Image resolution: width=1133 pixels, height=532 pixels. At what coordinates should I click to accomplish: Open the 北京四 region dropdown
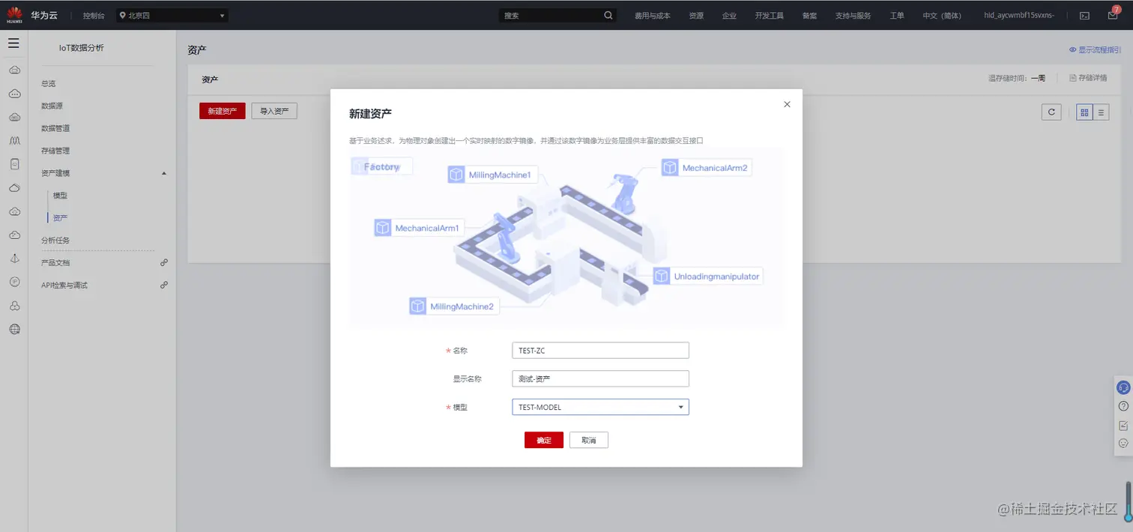[172, 14]
